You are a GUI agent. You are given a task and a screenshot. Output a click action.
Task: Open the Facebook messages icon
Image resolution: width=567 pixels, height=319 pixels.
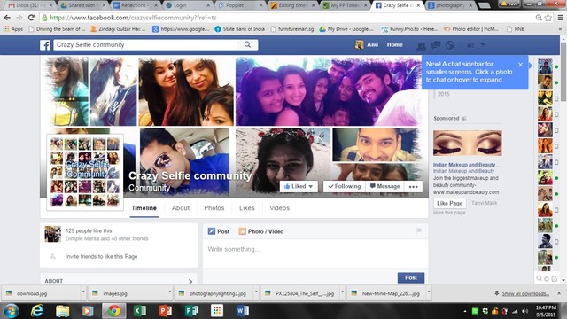pos(435,45)
